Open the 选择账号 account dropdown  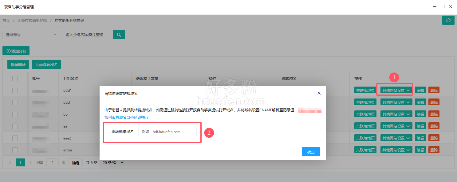[x=31, y=35]
